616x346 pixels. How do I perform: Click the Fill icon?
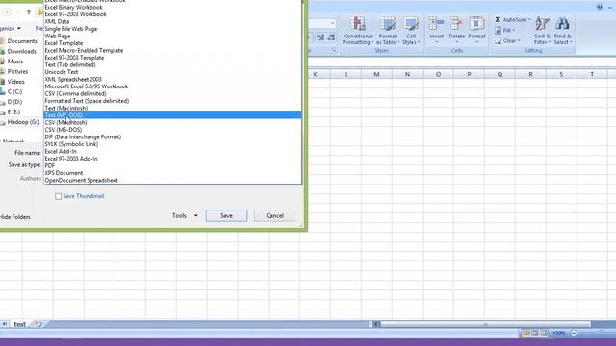499,30
